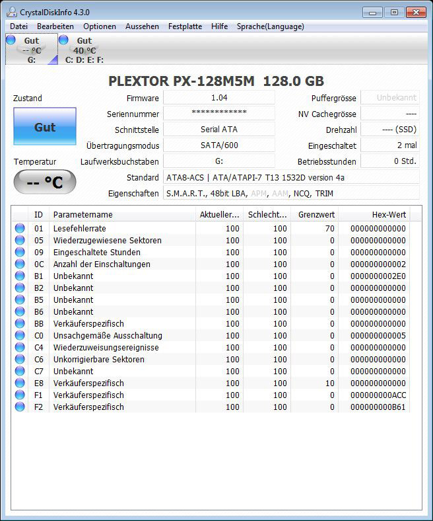Click status orb for row E8

point(20,383)
